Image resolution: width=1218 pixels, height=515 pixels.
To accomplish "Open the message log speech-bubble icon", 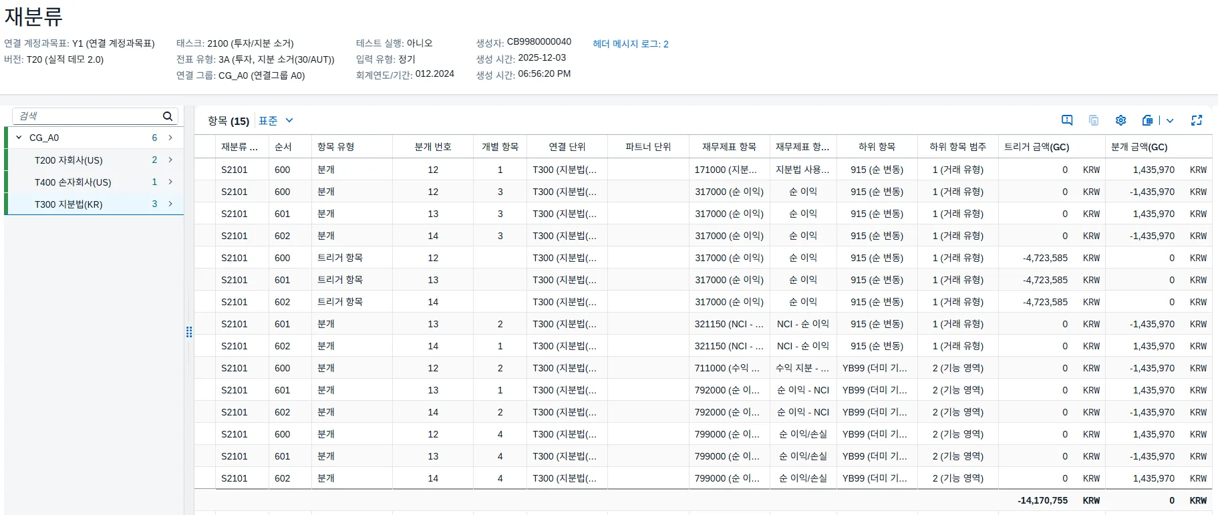I will point(1067,120).
